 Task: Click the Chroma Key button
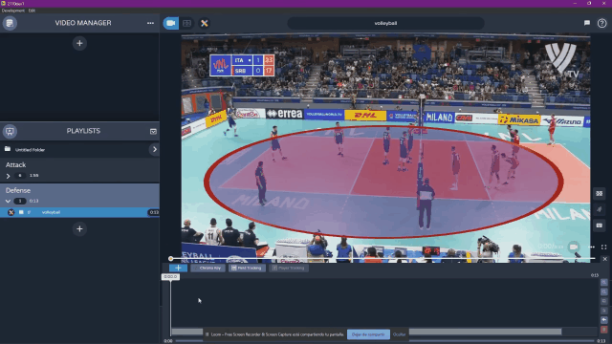coord(208,268)
